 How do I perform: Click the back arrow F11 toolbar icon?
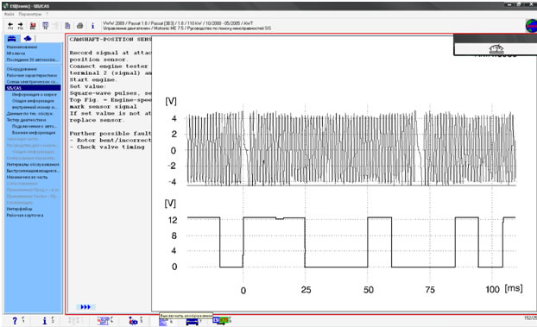[x=10, y=26]
